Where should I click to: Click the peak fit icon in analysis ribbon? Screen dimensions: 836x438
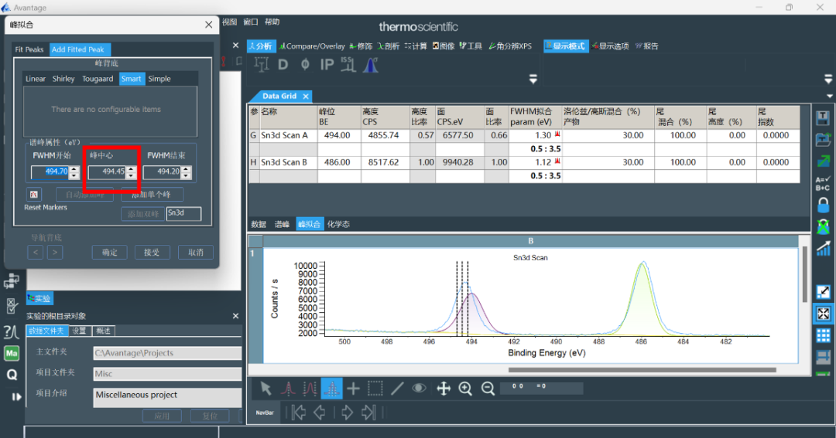[x=370, y=66]
